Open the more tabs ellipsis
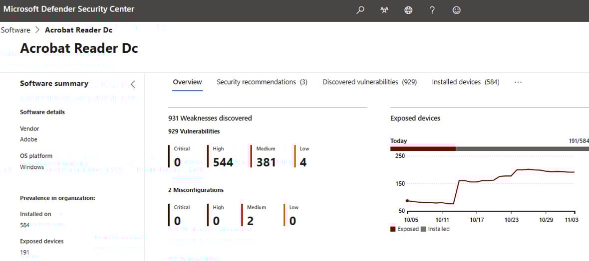589x261 pixels. [x=518, y=82]
